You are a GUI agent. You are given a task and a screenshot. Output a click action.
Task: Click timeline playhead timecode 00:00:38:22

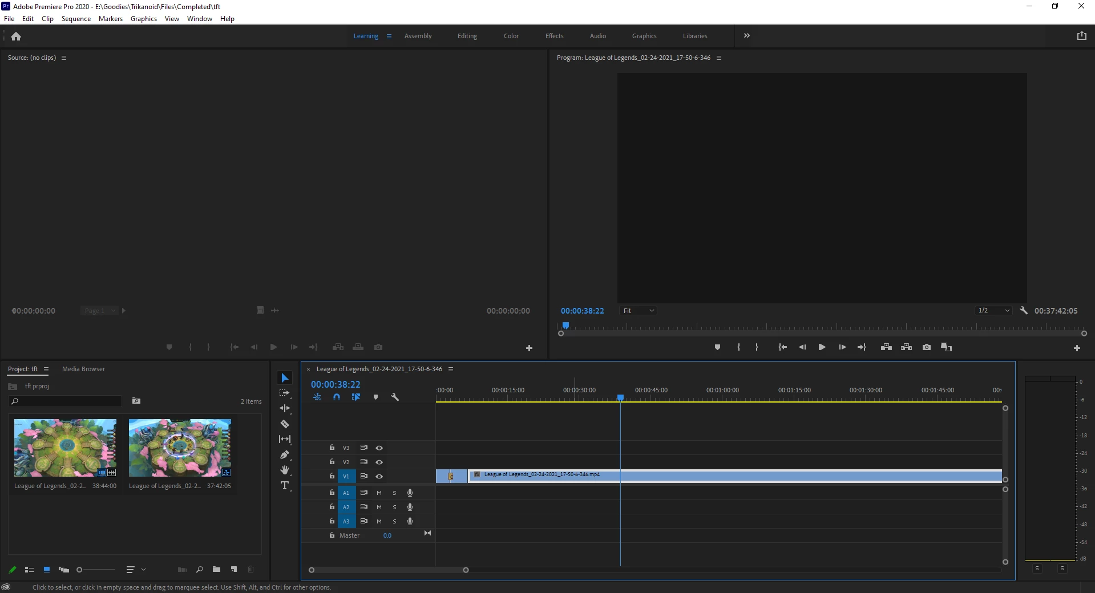tap(336, 384)
